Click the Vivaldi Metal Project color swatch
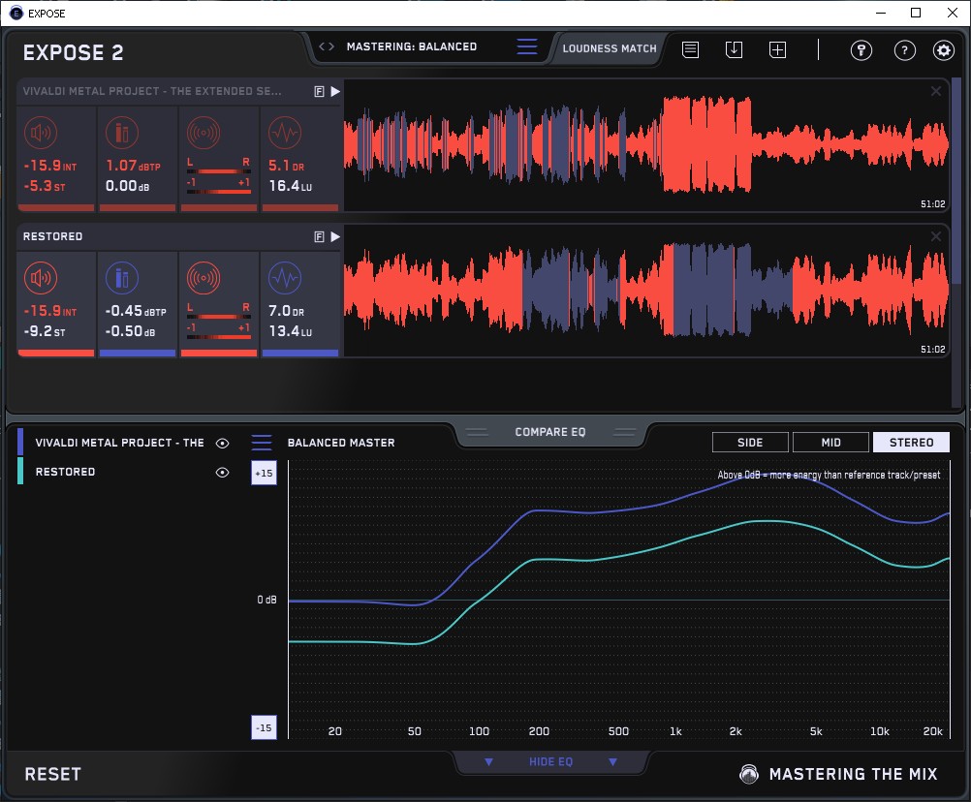971x802 pixels. point(20,443)
